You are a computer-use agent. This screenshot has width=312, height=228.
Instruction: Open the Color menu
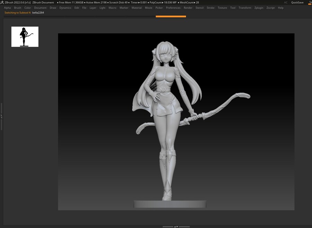tap(27, 8)
